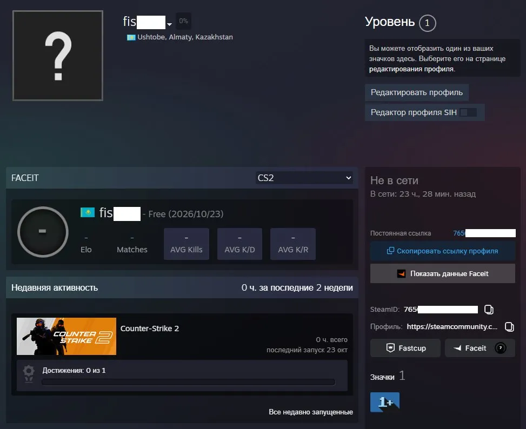Click the FACEIT level circle icon
This screenshot has height=429, width=526.
tap(43, 232)
